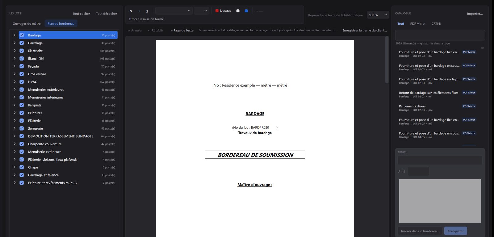
Task: Uncheck the Bardage lot checkbox
Action: click(22, 35)
